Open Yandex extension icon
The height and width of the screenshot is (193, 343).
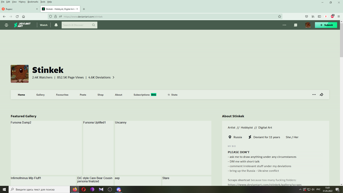[x=326, y=16]
